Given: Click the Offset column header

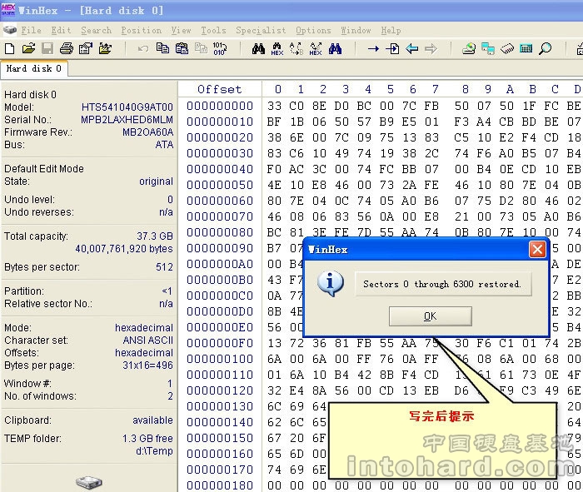Looking at the screenshot, I should pos(219,89).
